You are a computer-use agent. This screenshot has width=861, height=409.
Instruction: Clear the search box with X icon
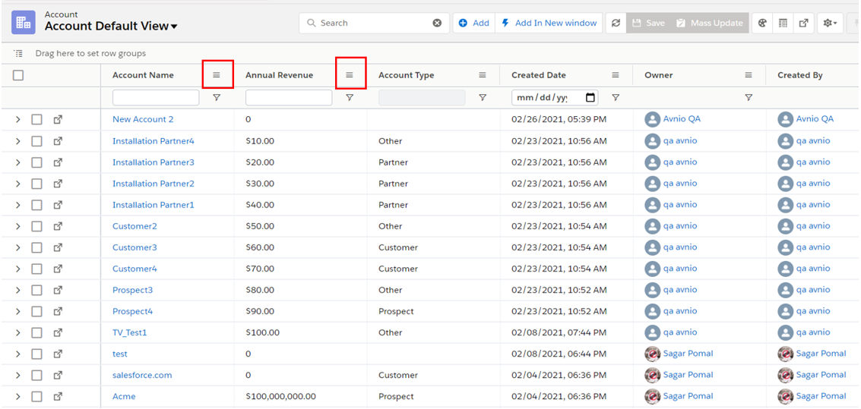(x=437, y=24)
